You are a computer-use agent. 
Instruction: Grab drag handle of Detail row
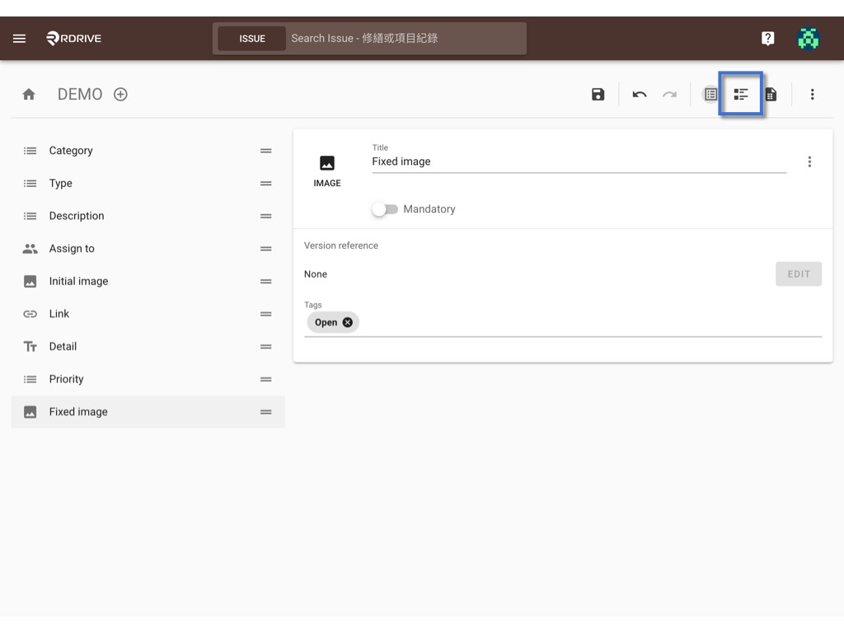[x=266, y=347]
